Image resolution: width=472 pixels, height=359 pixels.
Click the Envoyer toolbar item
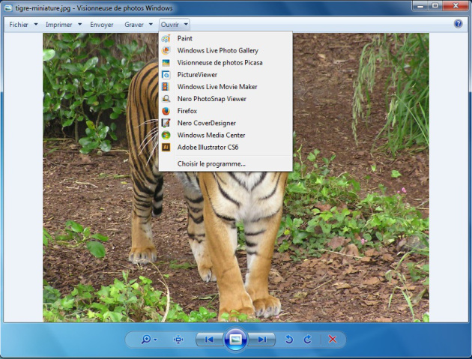pyautogui.click(x=102, y=25)
